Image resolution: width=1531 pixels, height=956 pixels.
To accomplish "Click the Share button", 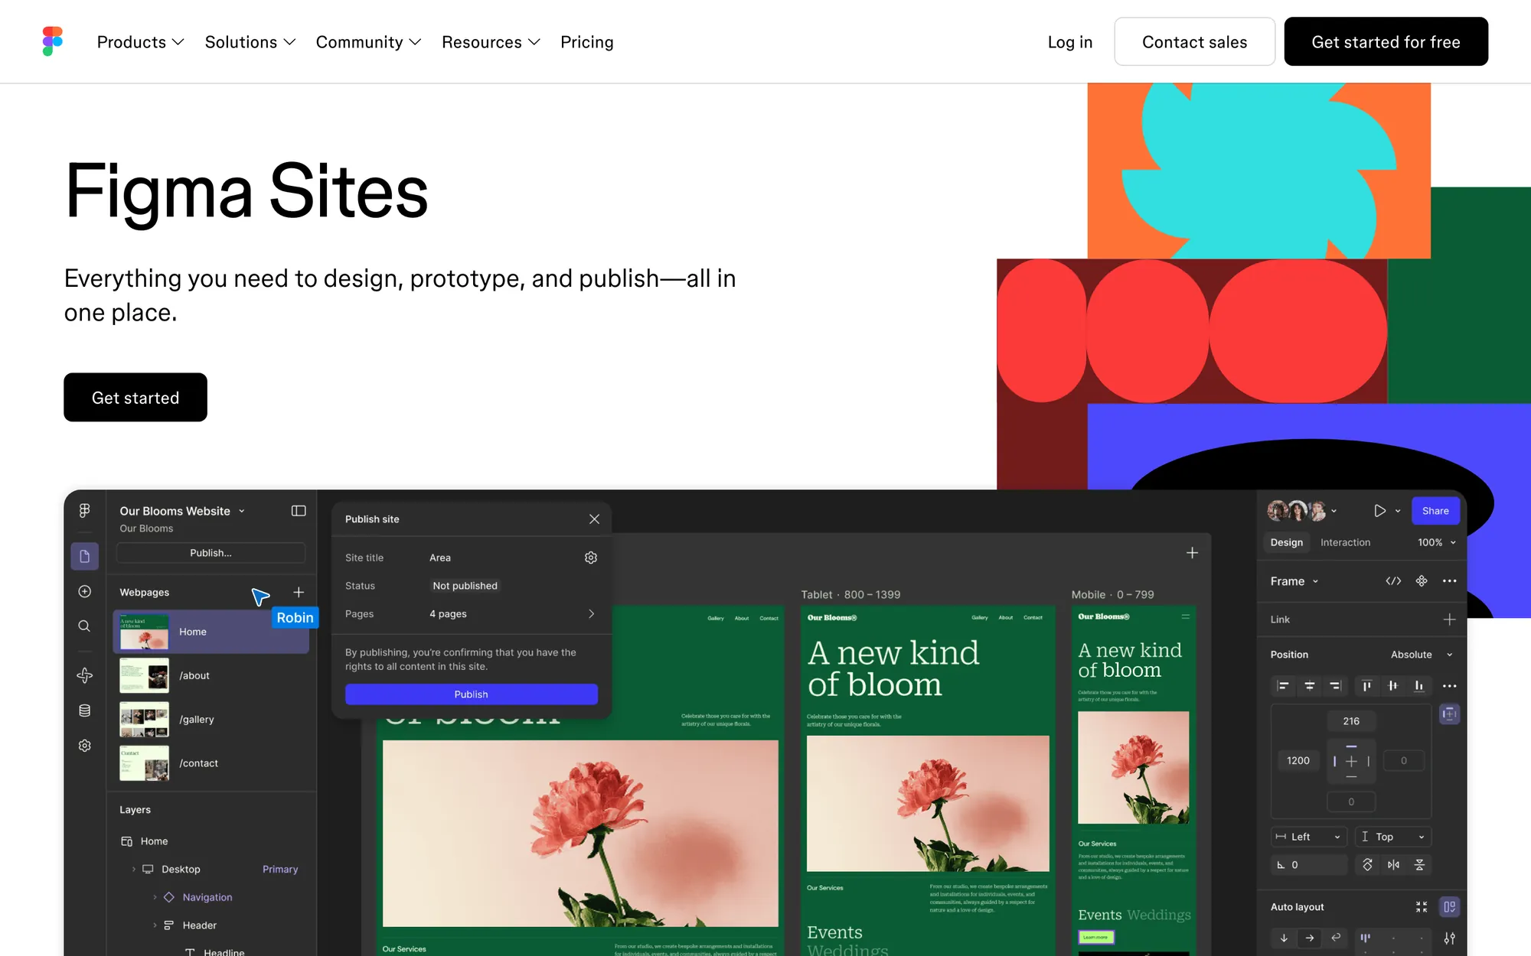I will tap(1435, 511).
